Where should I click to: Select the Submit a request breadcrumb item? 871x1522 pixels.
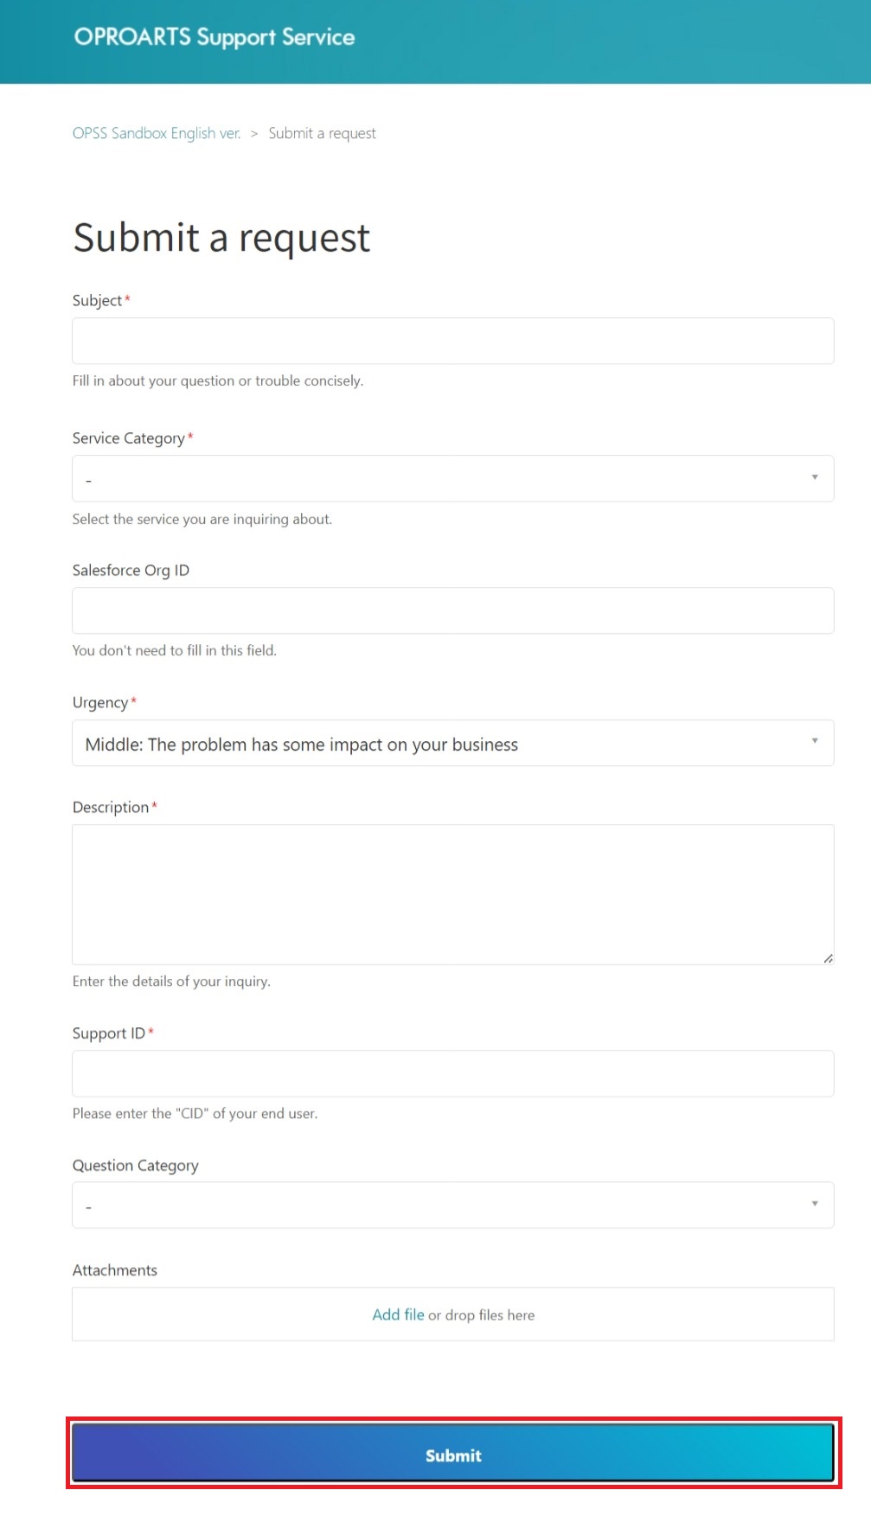pos(322,133)
